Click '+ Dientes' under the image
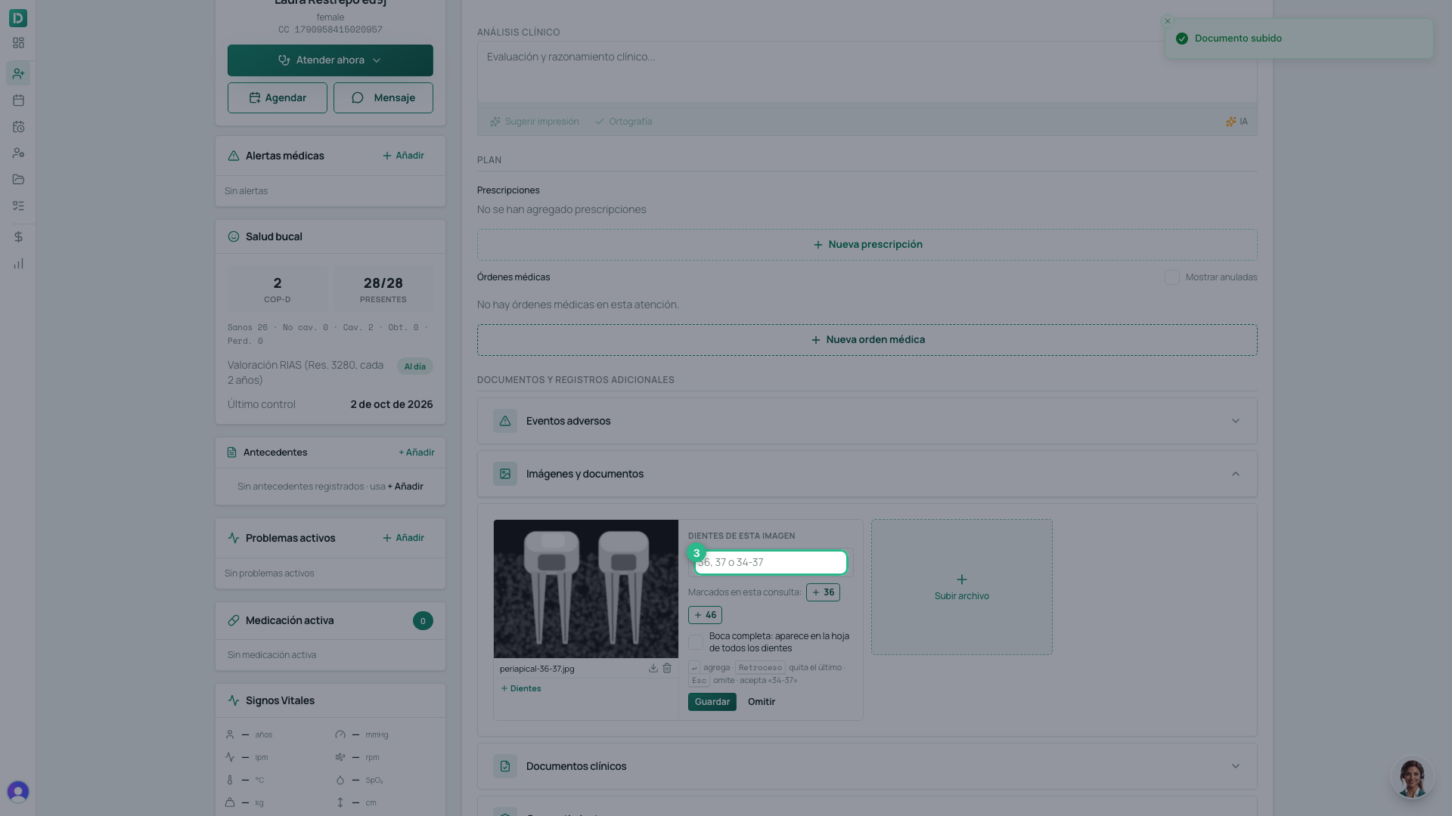1452x816 pixels. point(521,689)
